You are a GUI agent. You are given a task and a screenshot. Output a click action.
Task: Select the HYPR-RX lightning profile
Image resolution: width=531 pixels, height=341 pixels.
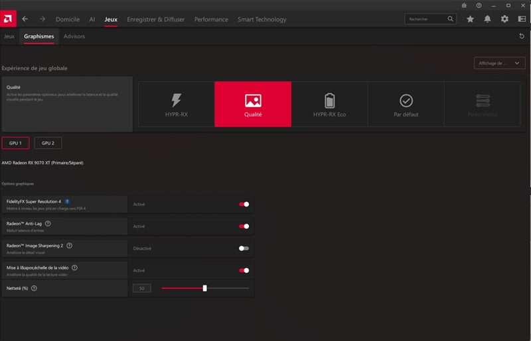click(x=176, y=104)
